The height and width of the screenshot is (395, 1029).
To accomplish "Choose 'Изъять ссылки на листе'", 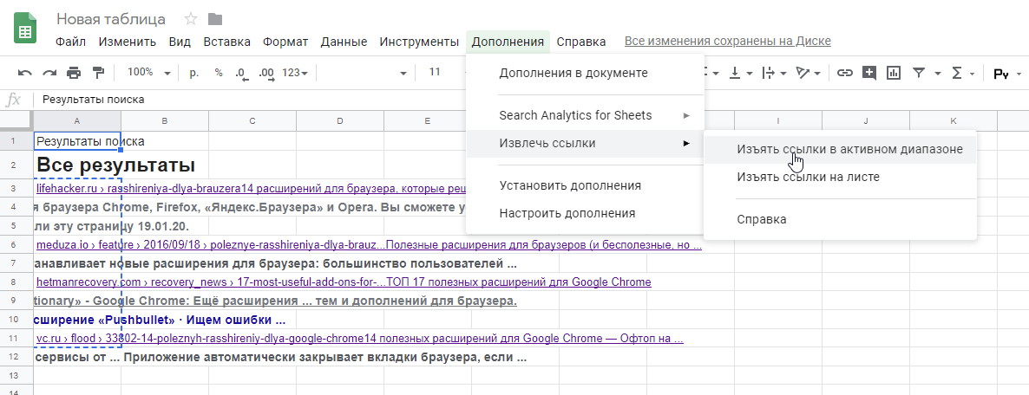I will pyautogui.click(x=840, y=177).
